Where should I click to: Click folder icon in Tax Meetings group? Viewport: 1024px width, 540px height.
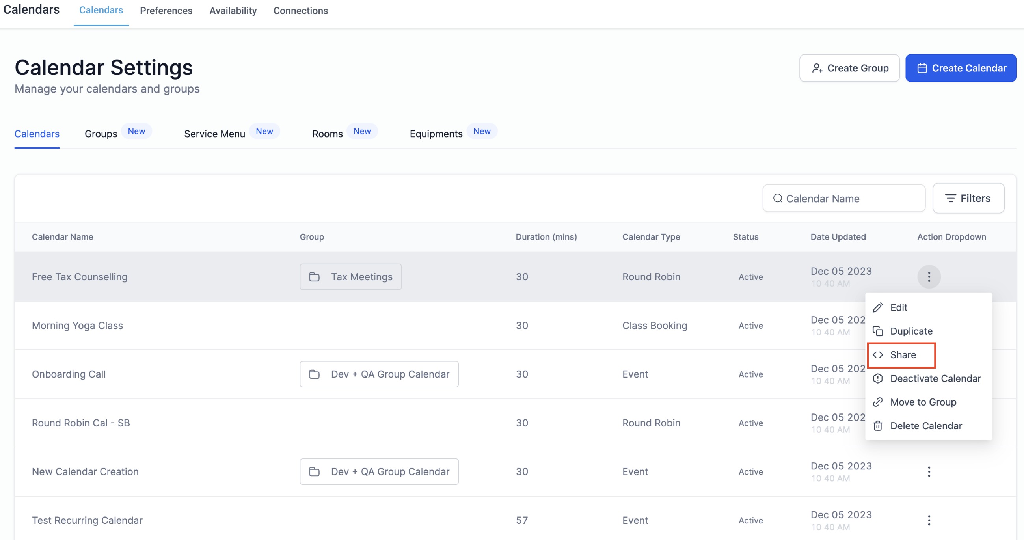(315, 277)
